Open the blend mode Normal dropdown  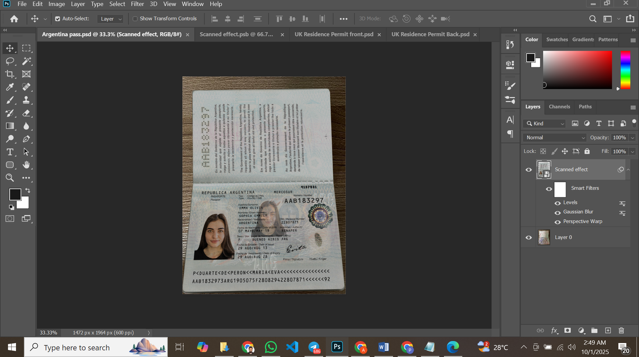pos(555,138)
